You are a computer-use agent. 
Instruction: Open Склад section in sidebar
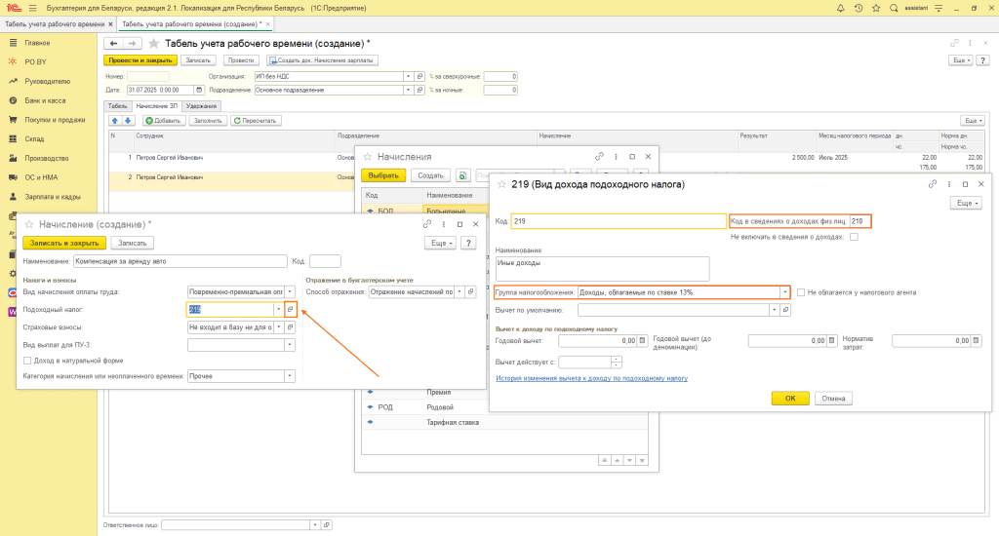34,138
